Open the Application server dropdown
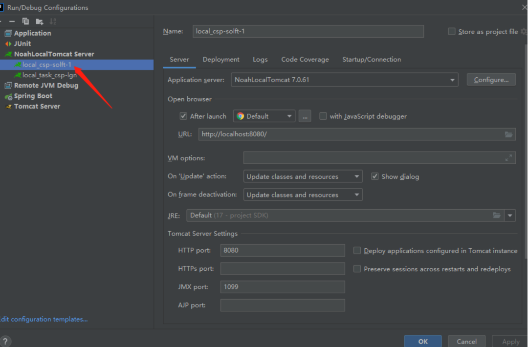The height and width of the screenshot is (347, 528). pyautogui.click(x=345, y=80)
